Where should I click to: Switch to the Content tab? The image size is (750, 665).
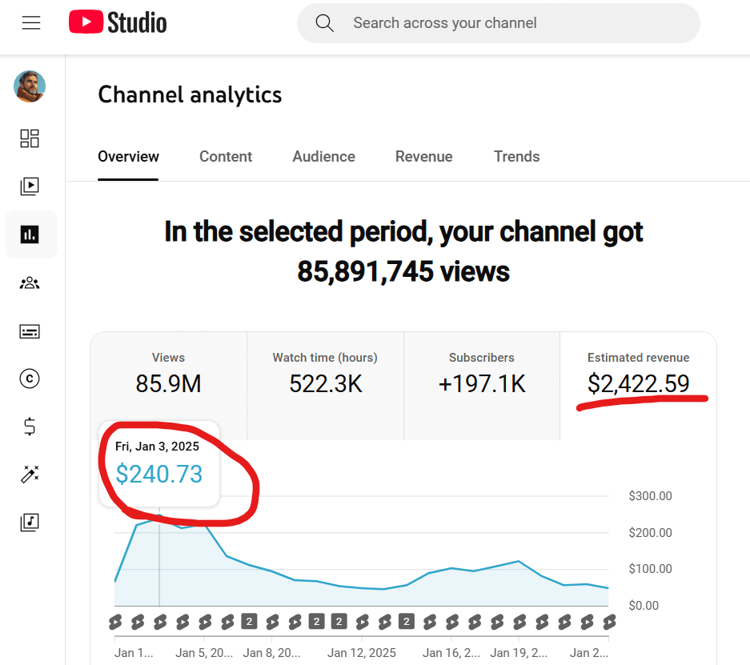[226, 157]
